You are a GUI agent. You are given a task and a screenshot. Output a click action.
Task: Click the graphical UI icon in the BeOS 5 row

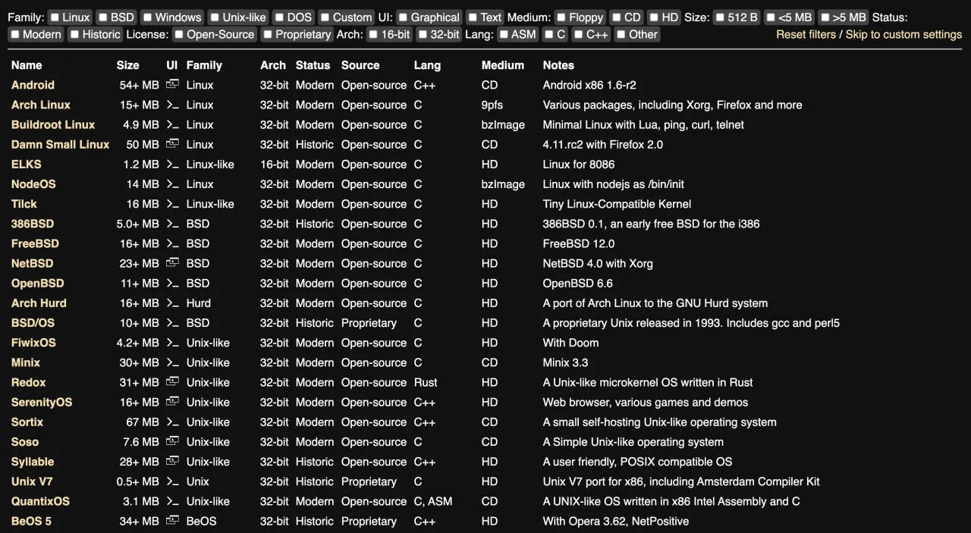pos(173,521)
